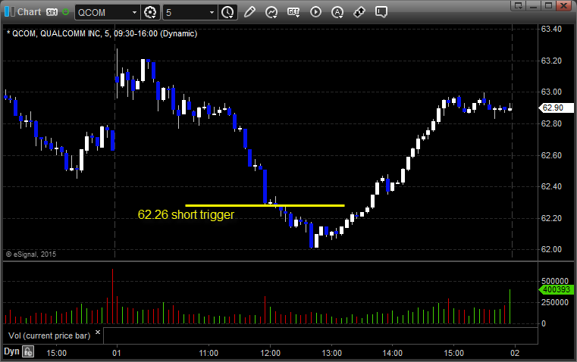Click the play replay icon
Screen dimensions: 577x362
[315, 12]
